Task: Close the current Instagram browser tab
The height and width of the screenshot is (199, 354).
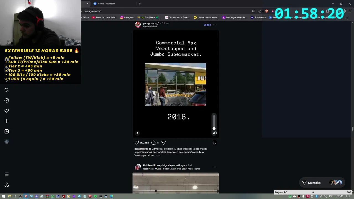Action: [x=87, y=4]
